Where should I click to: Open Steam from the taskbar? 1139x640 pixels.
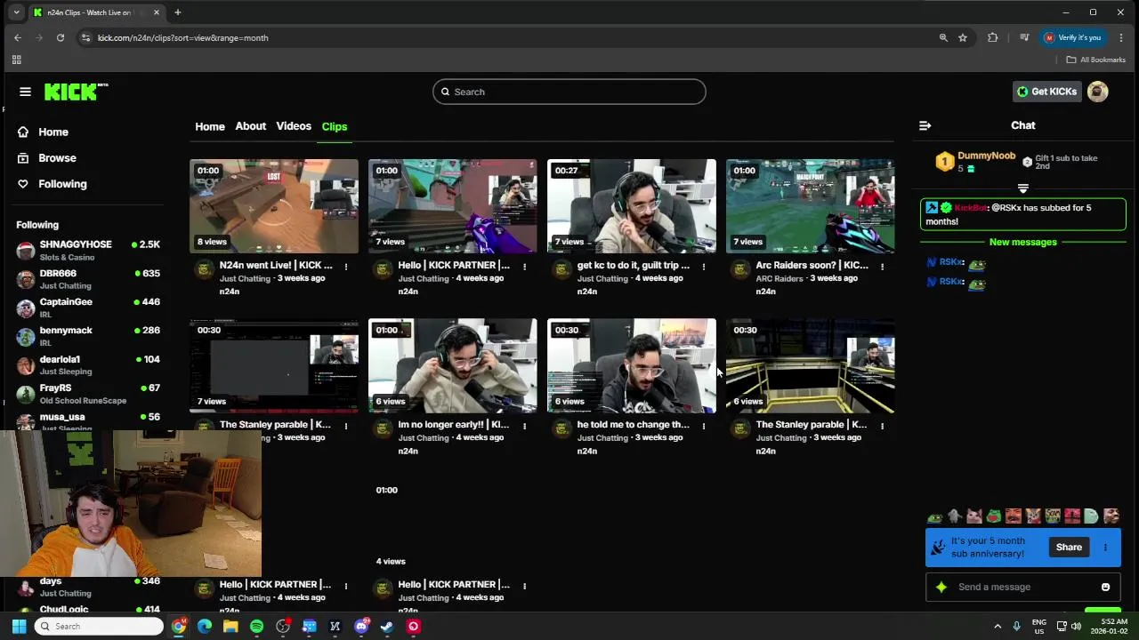click(x=387, y=627)
